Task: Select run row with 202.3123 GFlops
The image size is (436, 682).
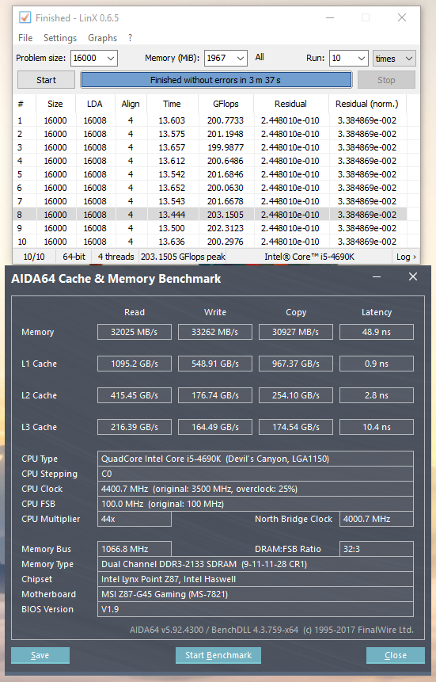Action: coord(210,228)
